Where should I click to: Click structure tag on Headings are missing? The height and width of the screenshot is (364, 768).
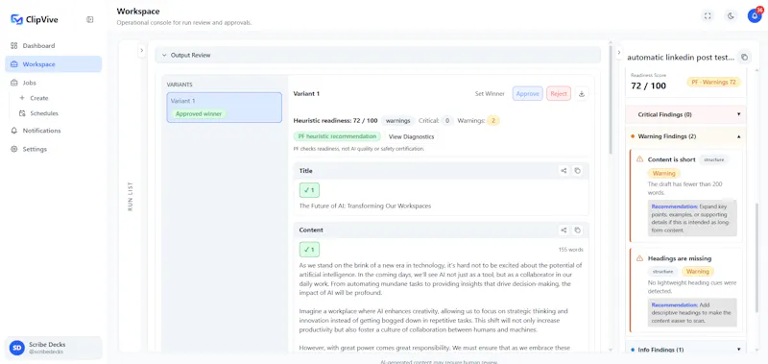point(662,271)
